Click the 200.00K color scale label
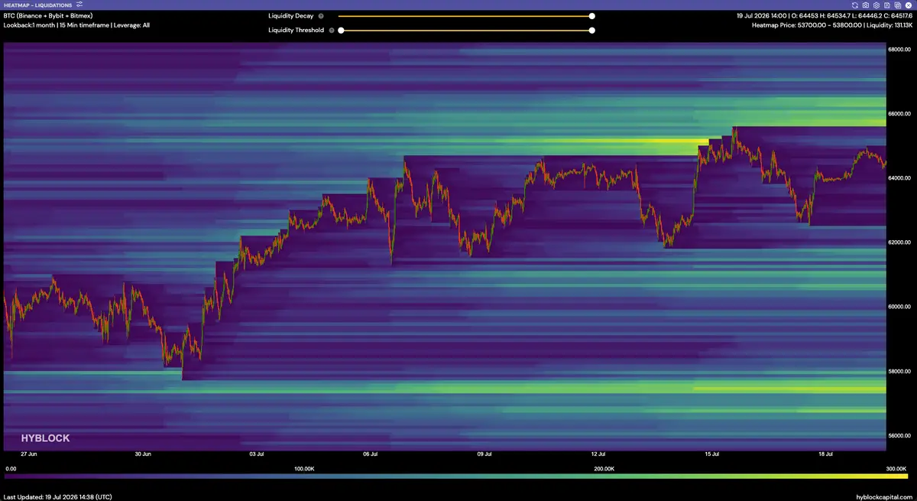 (x=604, y=468)
